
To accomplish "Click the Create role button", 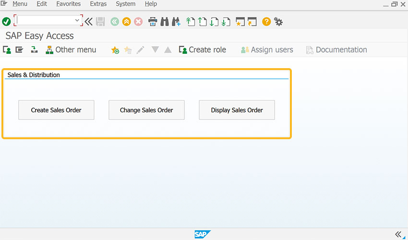I will (x=202, y=50).
